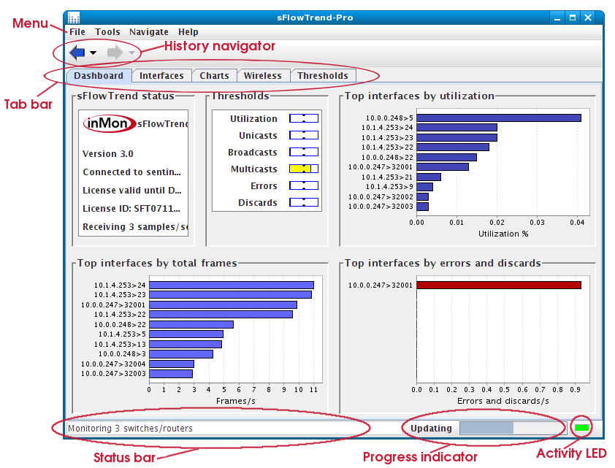The image size is (615, 468).
Task: Click the inMon logo
Action: coord(109,123)
